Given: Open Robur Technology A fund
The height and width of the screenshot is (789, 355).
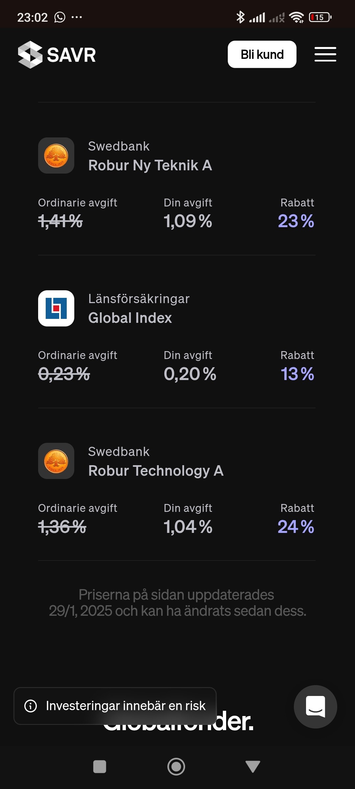Looking at the screenshot, I should click(156, 471).
